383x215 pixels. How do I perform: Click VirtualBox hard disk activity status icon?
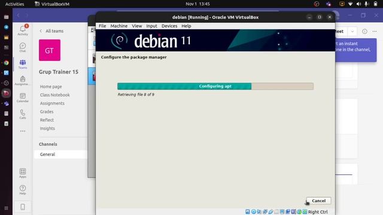click(x=248, y=211)
